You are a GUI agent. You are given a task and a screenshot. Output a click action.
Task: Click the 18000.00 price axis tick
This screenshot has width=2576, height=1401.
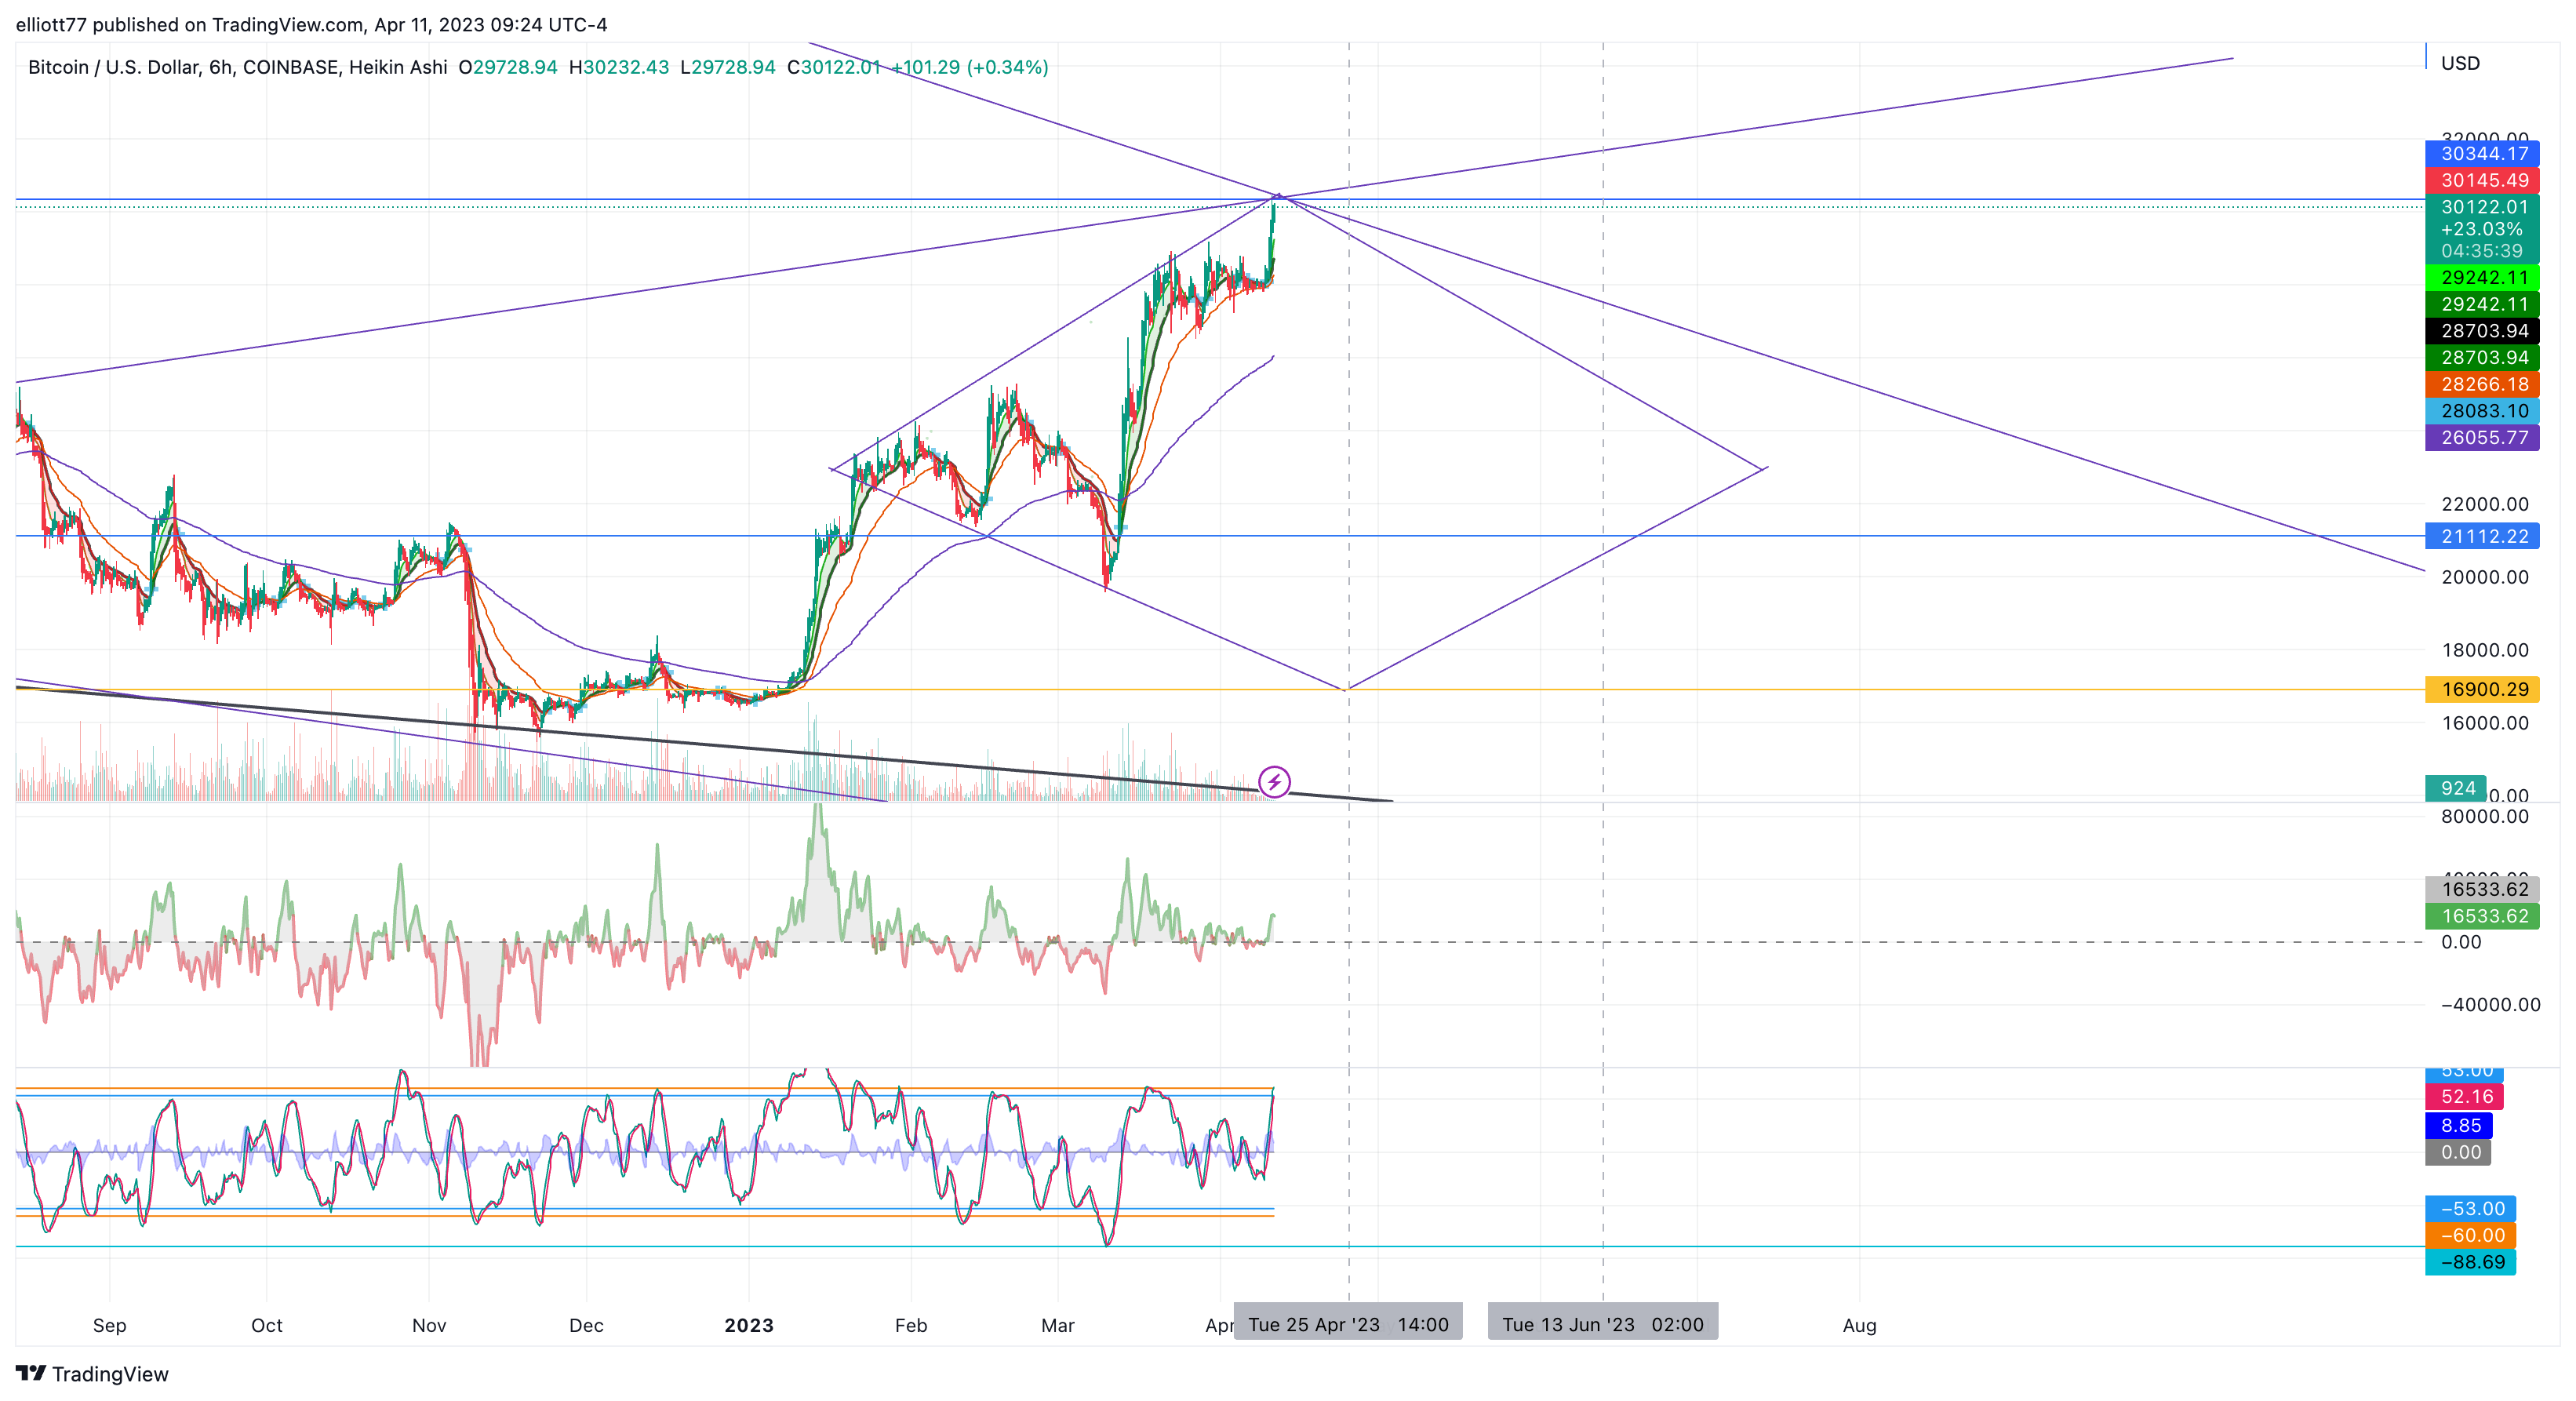(x=2484, y=651)
